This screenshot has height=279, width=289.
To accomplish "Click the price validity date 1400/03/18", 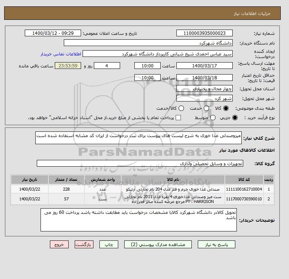I will click(x=205, y=78).
